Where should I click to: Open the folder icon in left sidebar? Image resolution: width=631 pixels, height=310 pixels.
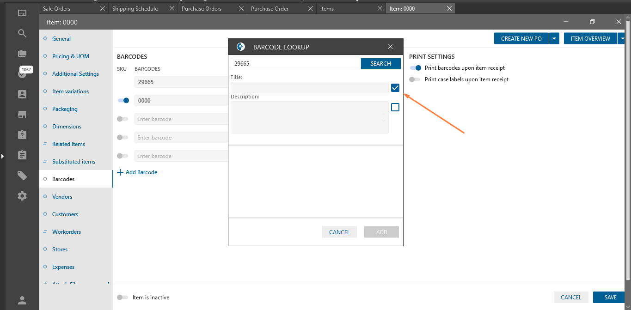point(22,54)
